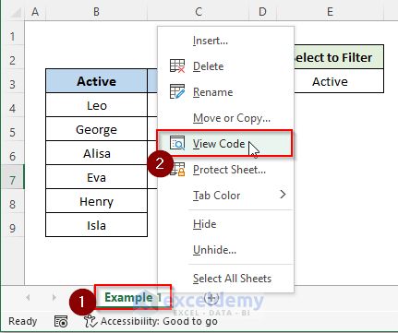Click the View Code magnifier icon

(177, 143)
